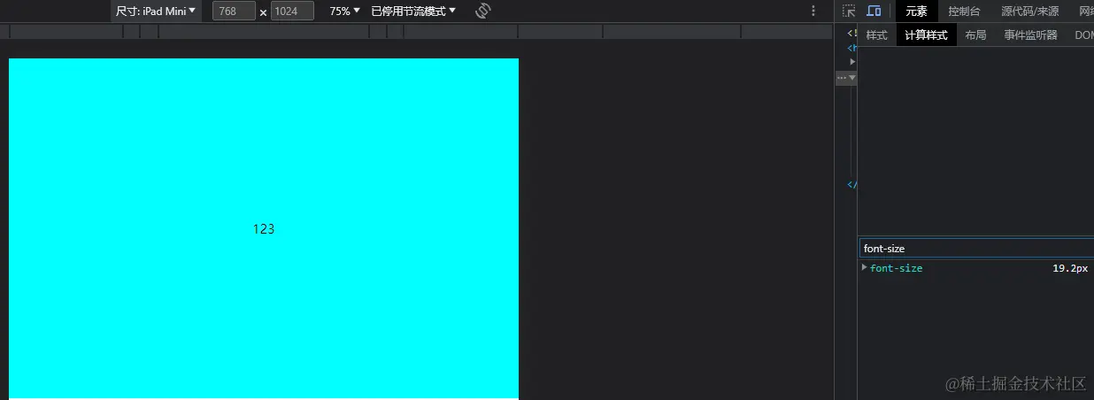Click the 123 text in the page
This screenshot has width=1094, height=400.
coord(264,228)
